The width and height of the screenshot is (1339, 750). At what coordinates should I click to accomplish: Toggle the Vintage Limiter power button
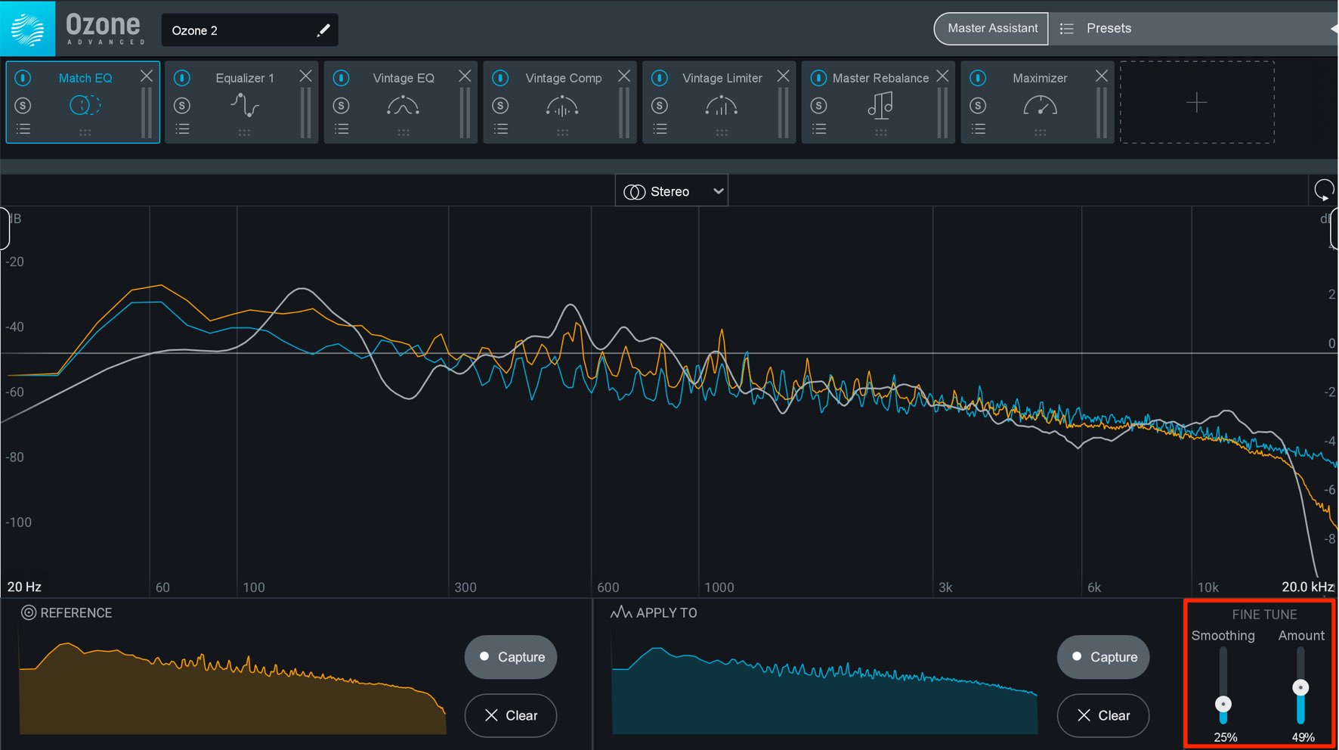point(660,78)
